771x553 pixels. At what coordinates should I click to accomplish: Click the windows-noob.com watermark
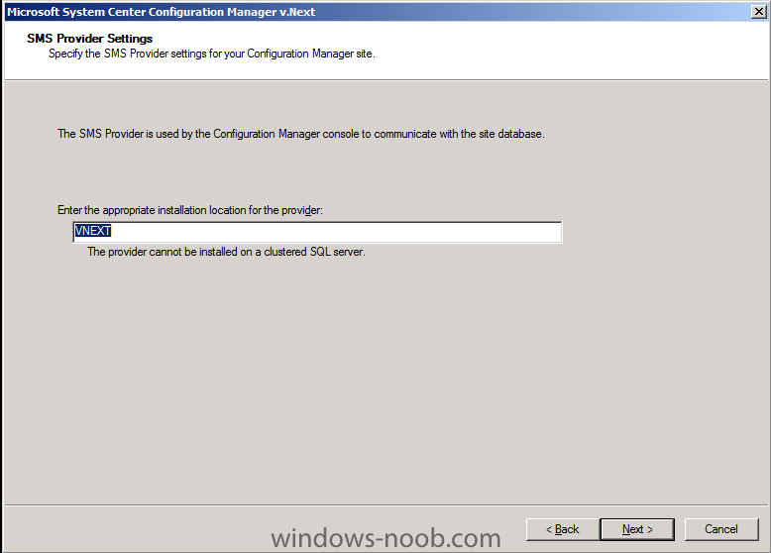(x=385, y=538)
